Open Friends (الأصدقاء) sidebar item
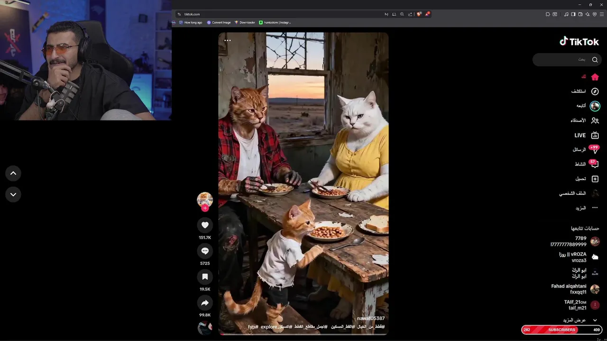The image size is (607, 341). tap(585, 121)
